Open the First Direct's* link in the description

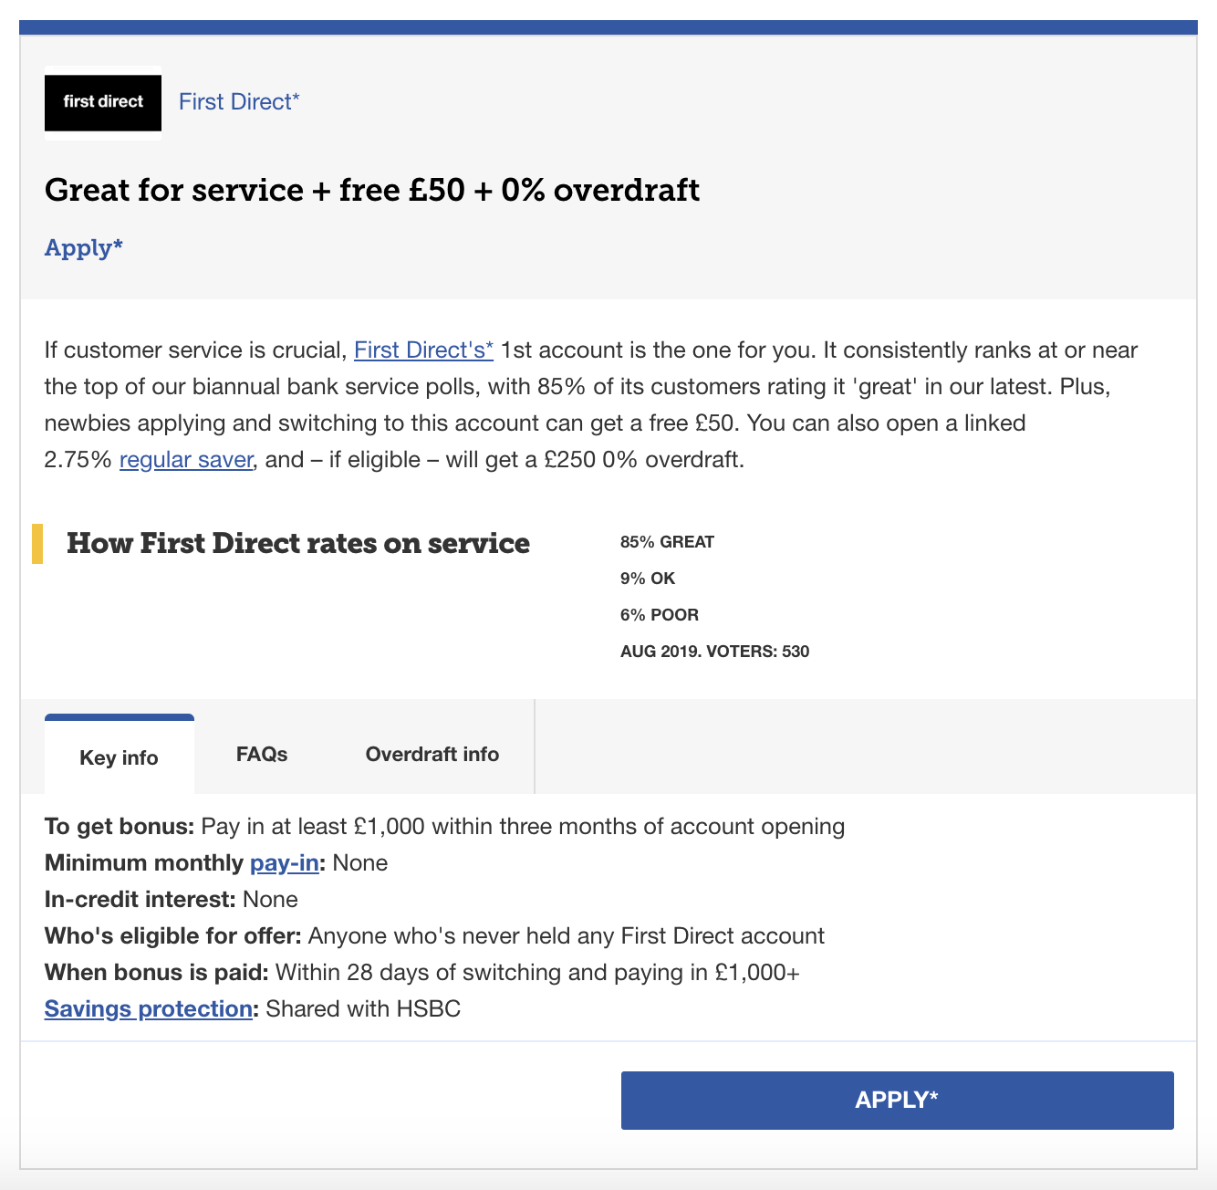tap(422, 350)
